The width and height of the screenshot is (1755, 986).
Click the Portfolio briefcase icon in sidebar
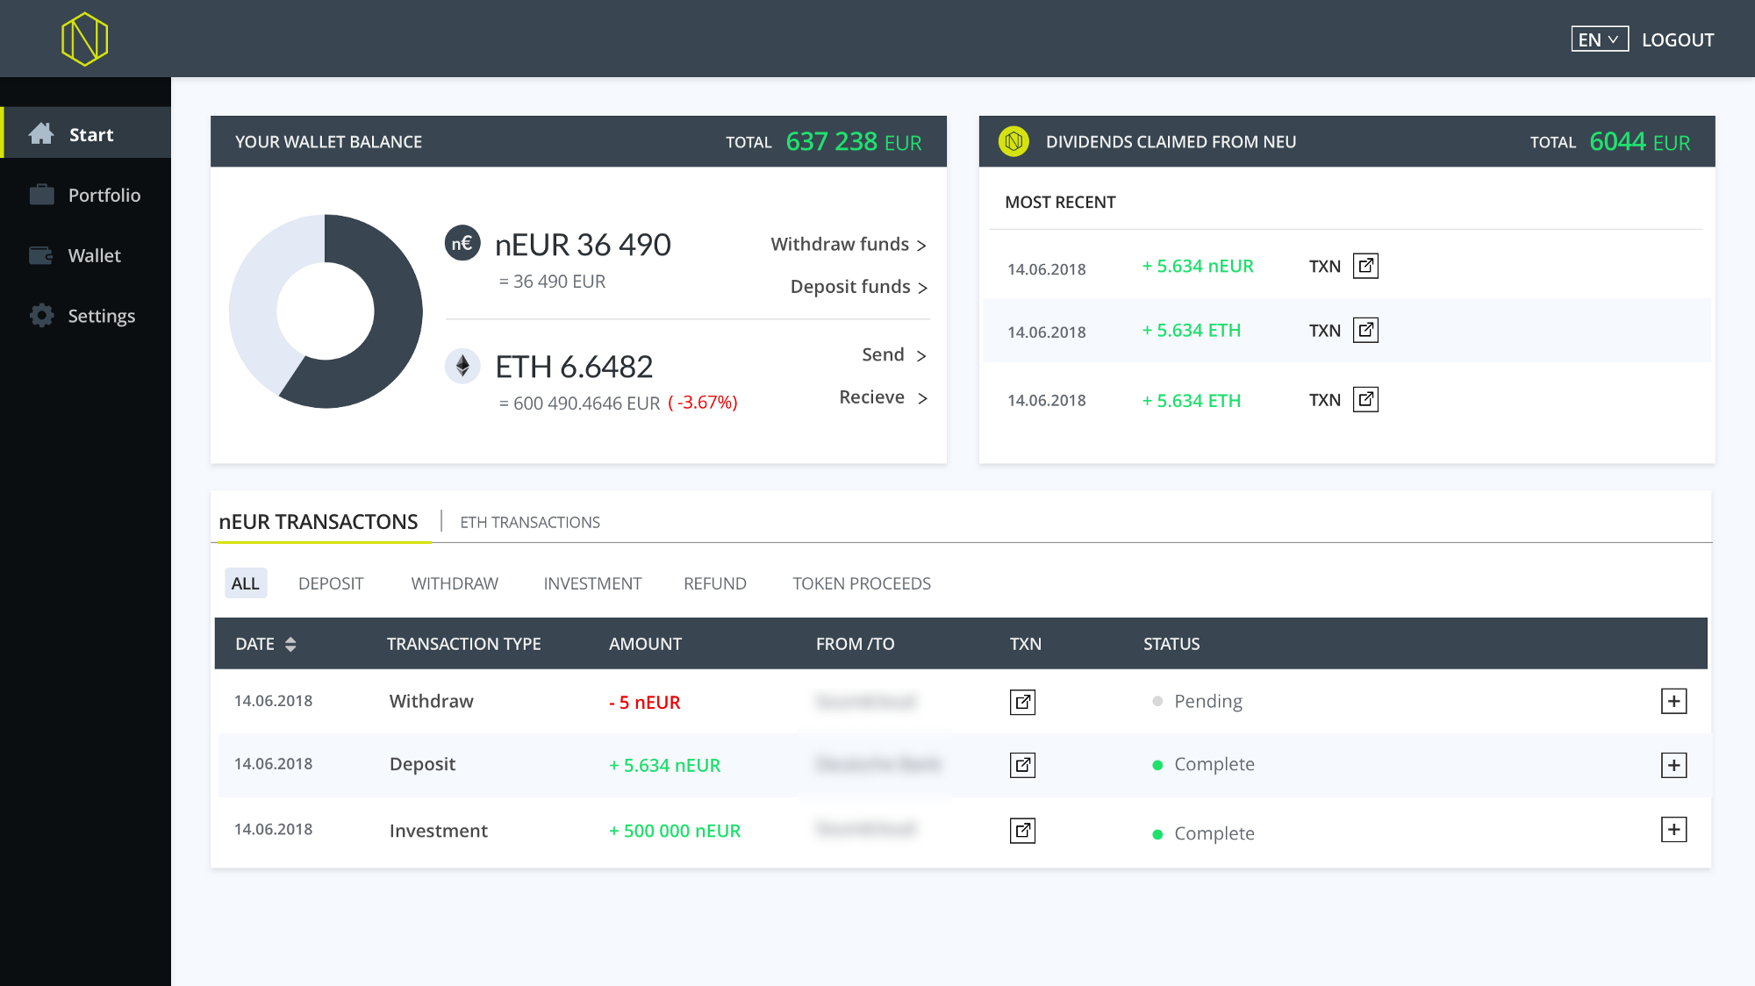(x=41, y=195)
